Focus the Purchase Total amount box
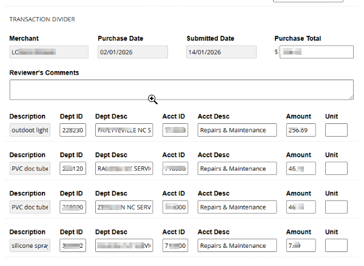Image resolution: width=364 pixels, height=266 pixels. (x=317, y=52)
